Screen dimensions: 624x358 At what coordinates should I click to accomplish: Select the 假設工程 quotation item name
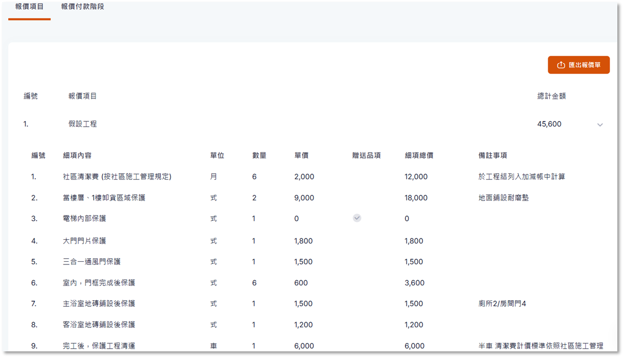click(82, 124)
